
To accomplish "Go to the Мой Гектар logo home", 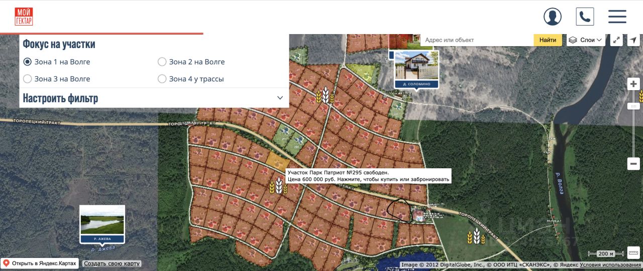I will [x=24, y=17].
